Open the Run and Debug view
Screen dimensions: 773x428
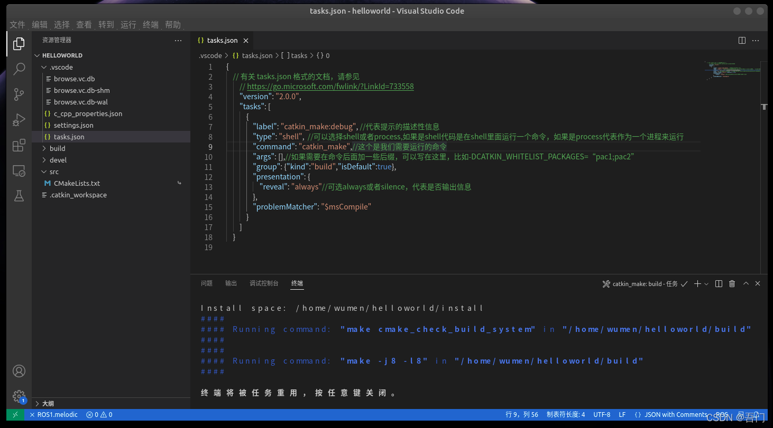tap(19, 120)
